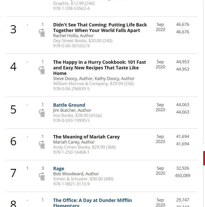Viewport: 205px width, 207px height.
Task: Open the Battle Ground book link
Action: click(x=69, y=105)
